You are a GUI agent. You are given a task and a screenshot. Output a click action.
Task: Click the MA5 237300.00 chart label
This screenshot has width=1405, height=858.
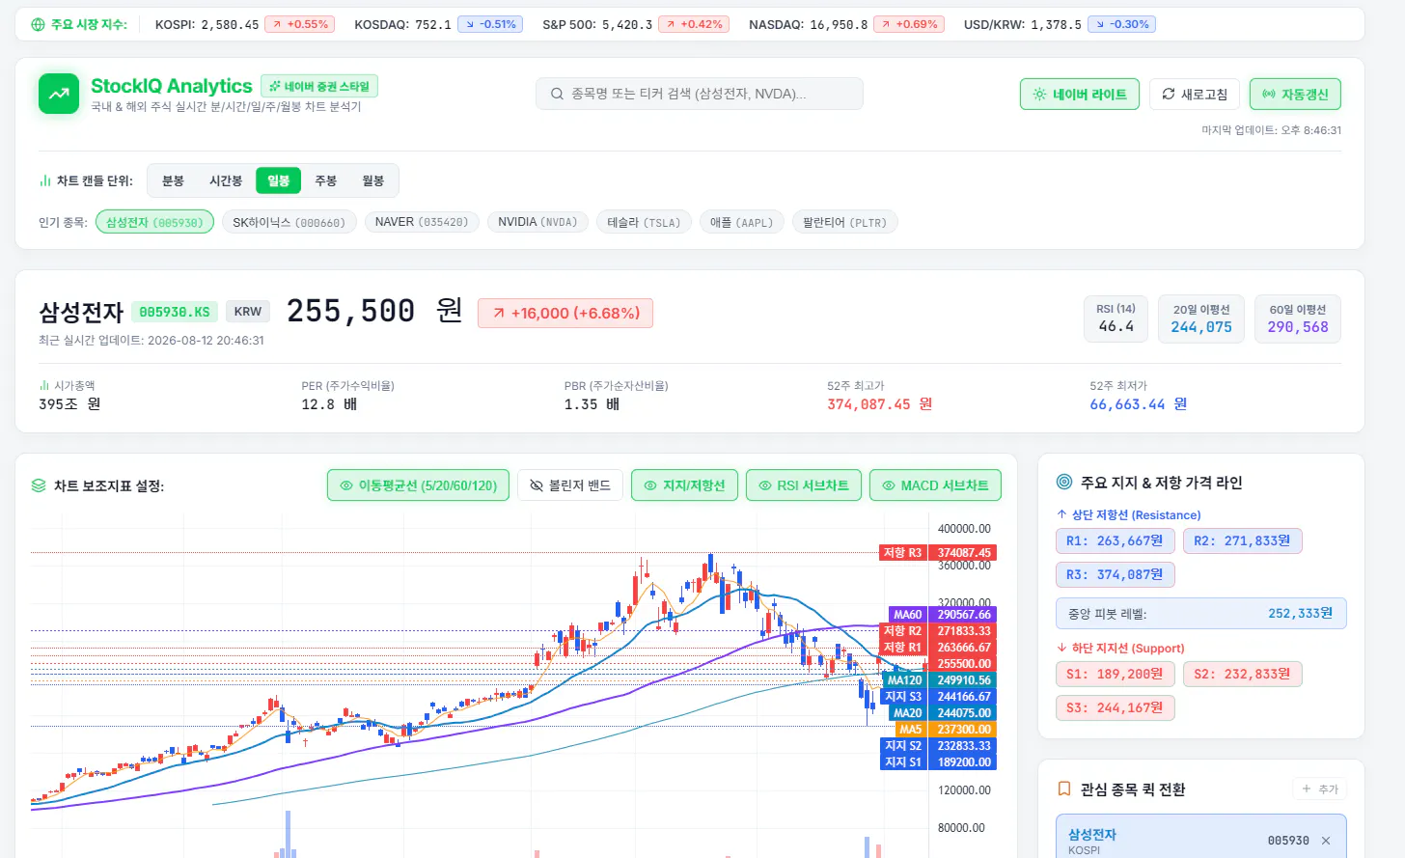pyautogui.click(x=946, y=729)
